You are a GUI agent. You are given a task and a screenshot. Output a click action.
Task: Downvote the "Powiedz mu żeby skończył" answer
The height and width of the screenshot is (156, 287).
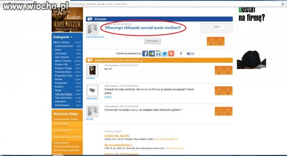(228, 91)
